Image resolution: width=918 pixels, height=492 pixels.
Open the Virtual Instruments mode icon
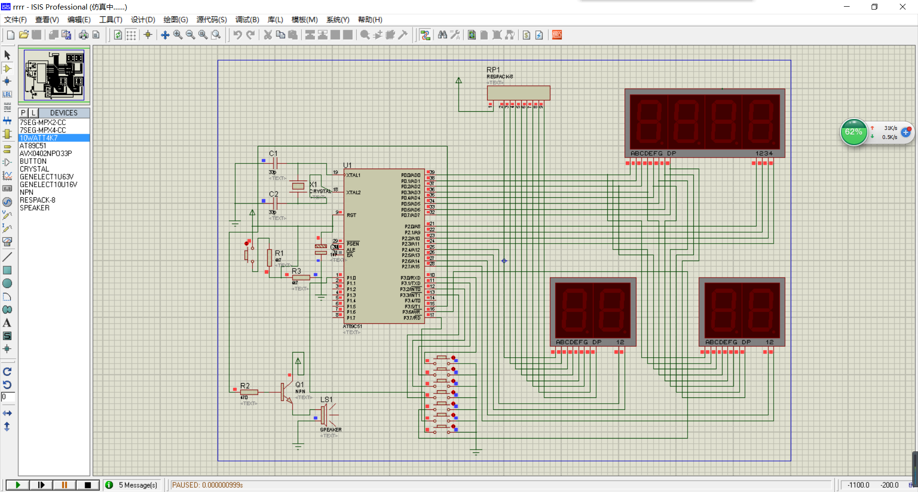(7, 241)
